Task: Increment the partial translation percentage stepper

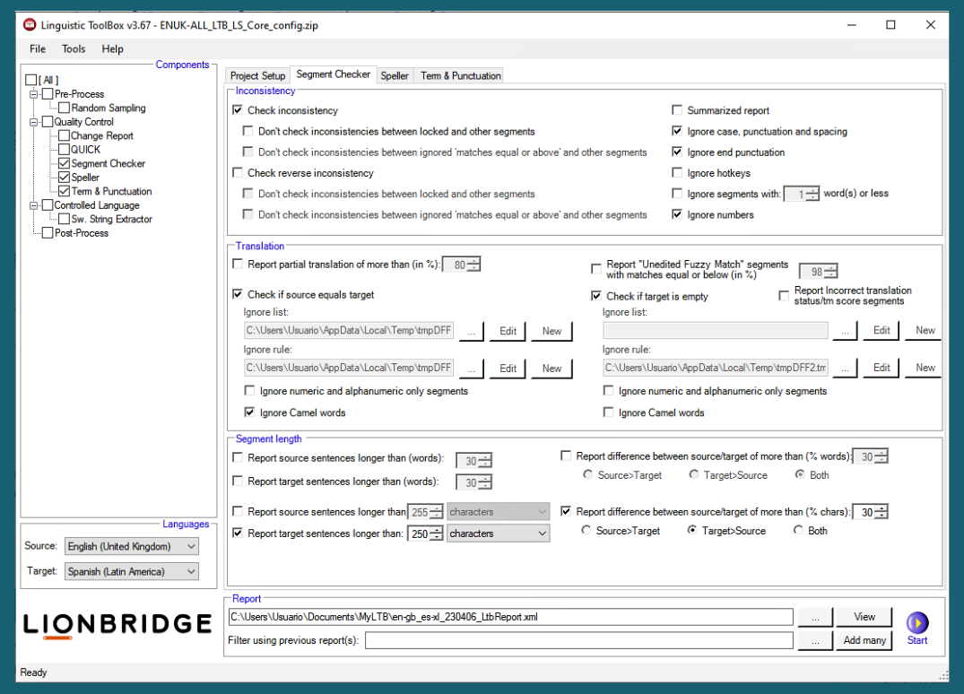Action: point(475,260)
